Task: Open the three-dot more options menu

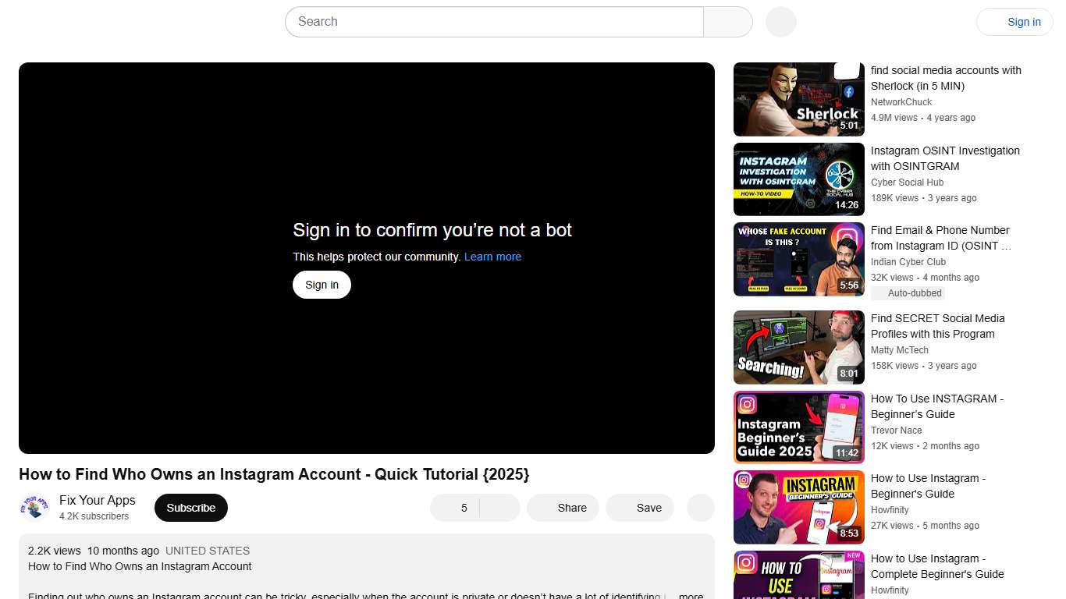Action: coord(700,508)
